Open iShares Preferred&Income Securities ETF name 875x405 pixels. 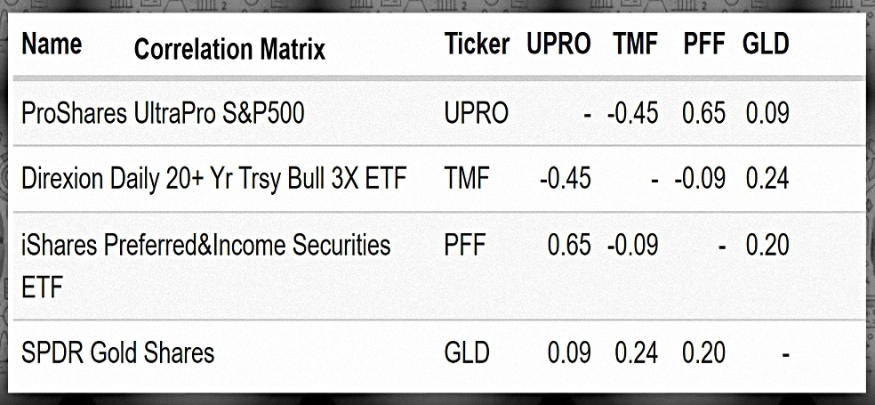206,266
